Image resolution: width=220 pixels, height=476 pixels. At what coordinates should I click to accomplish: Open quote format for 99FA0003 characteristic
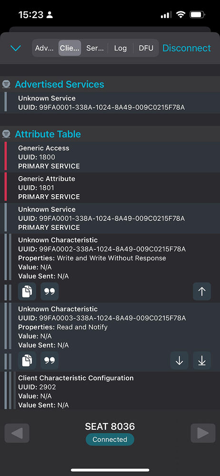click(x=50, y=360)
